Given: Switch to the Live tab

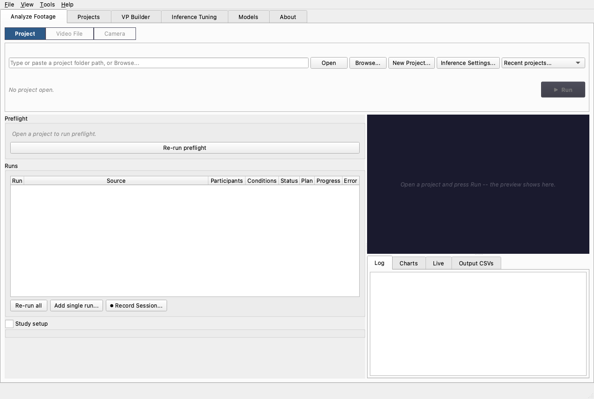Looking at the screenshot, I should point(439,263).
